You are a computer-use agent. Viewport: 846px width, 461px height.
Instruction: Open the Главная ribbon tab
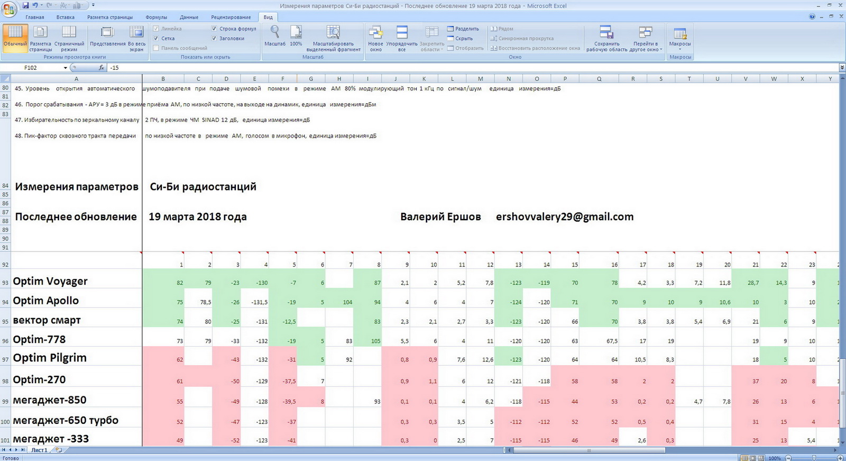coord(35,17)
